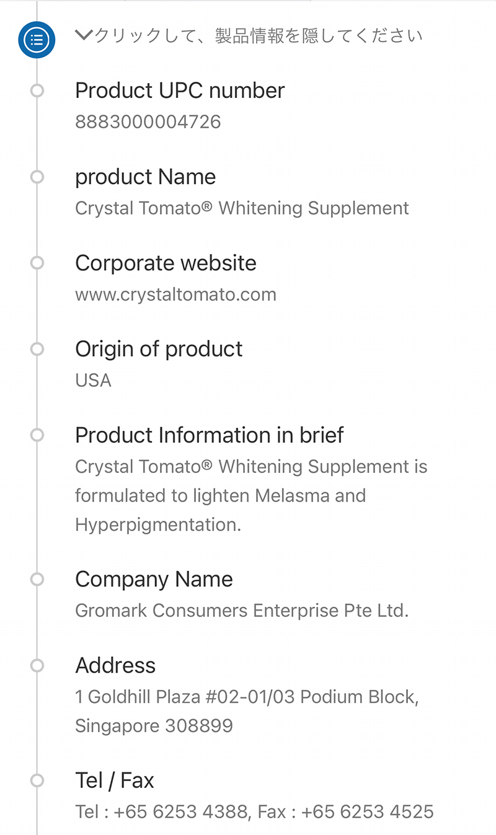The image size is (496, 835).
Task: Select the timeline dot beside Product Information in brief
Action: coord(37,436)
